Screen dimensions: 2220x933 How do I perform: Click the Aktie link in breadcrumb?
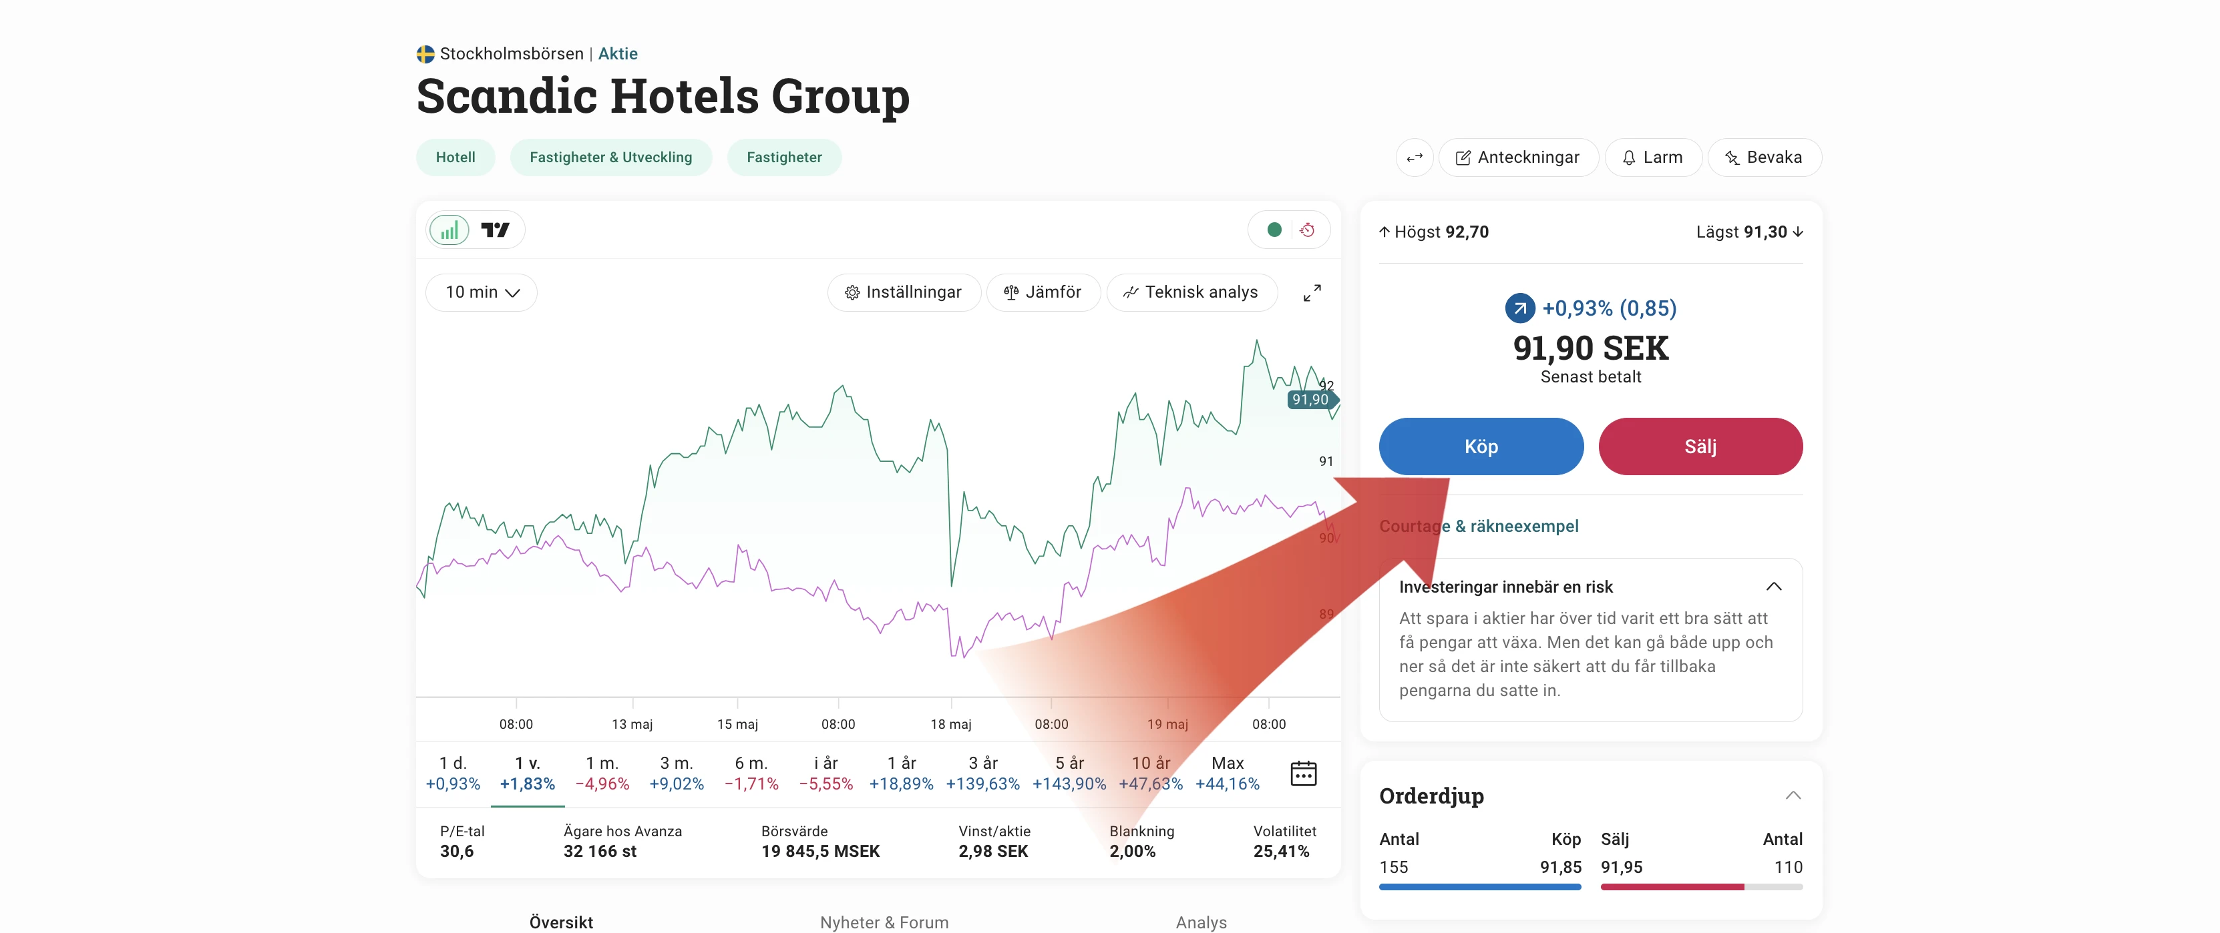tap(618, 53)
